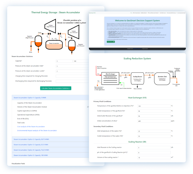The width and height of the screenshot is (193, 174).
Task: Click the GeoSmart DSS brand logo
Action: (x=92, y=13)
